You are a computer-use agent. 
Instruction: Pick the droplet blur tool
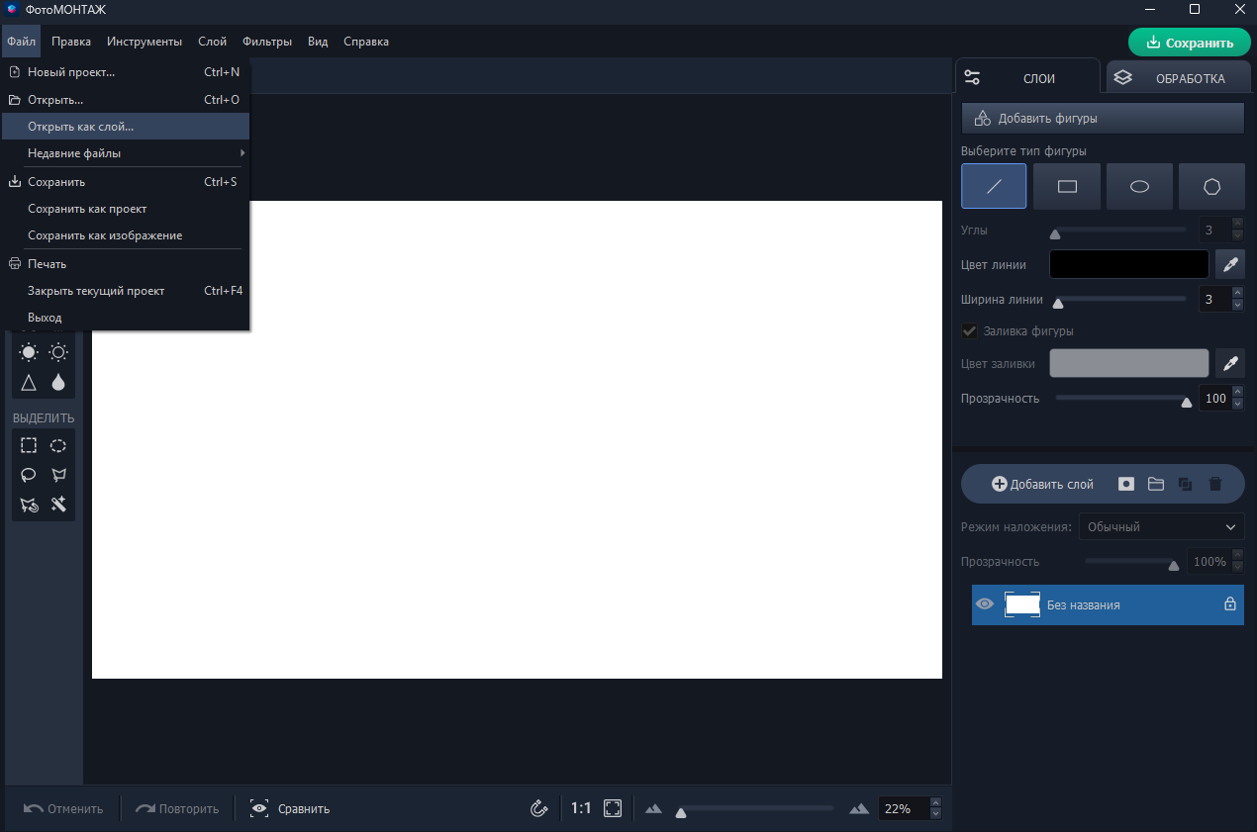pyautogui.click(x=58, y=382)
